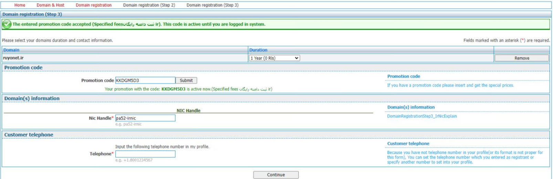Open the DomainRegistrationStep3_IrNicExplain help text
The image size is (553, 179).
[422, 116]
